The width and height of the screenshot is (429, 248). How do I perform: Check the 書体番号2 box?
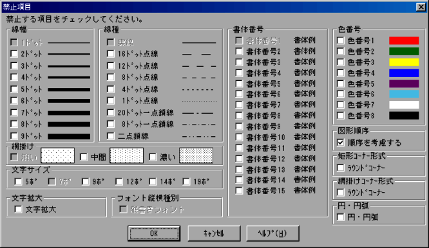(239, 51)
